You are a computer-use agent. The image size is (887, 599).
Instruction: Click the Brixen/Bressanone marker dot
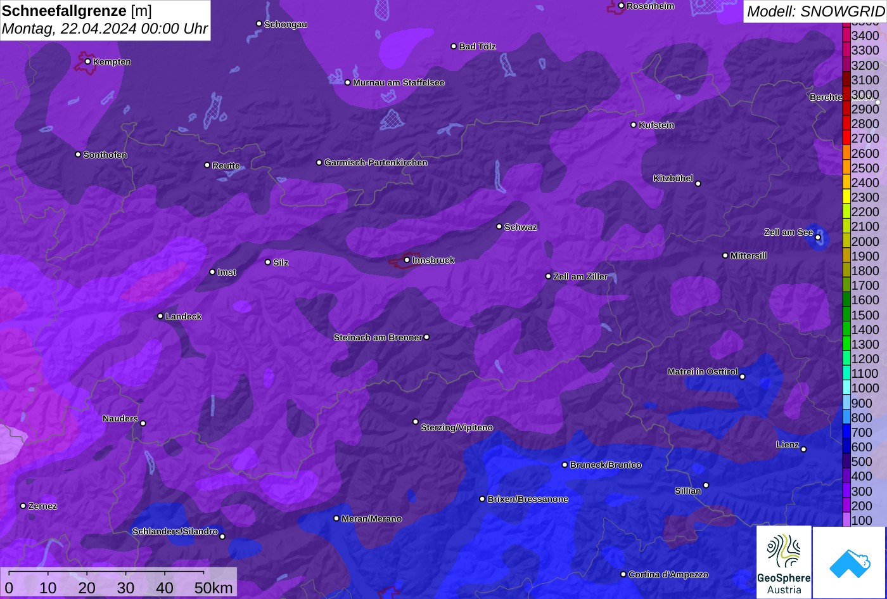coord(482,499)
